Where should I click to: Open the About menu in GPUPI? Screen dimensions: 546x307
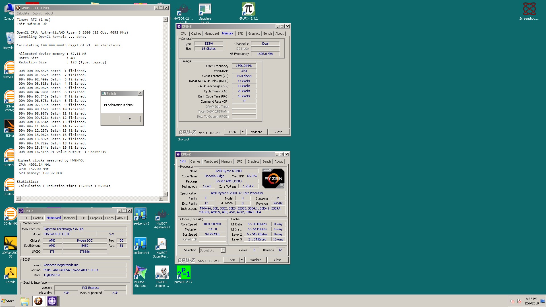point(49,13)
